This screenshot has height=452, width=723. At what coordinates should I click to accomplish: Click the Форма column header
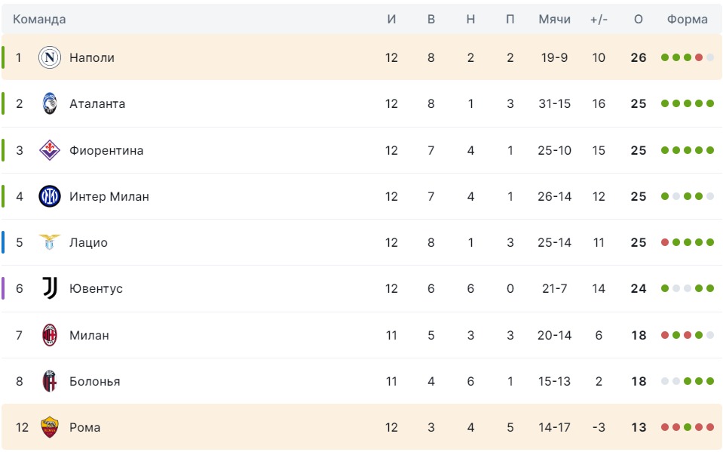point(687,20)
